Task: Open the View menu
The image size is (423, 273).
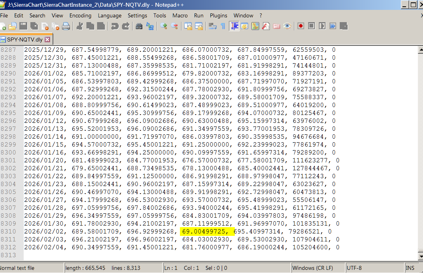Action: coord(57,16)
